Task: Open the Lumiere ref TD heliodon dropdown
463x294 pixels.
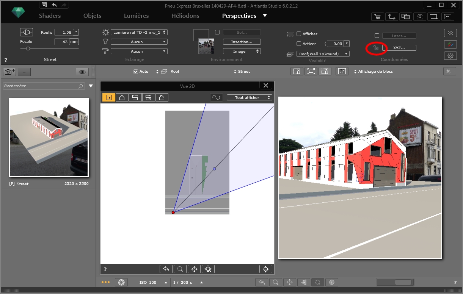Action: point(139,32)
